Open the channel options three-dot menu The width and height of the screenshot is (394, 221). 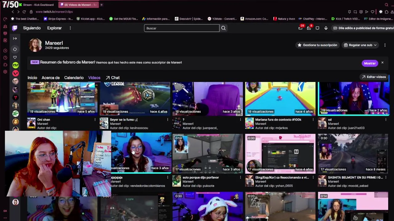coord(385,45)
